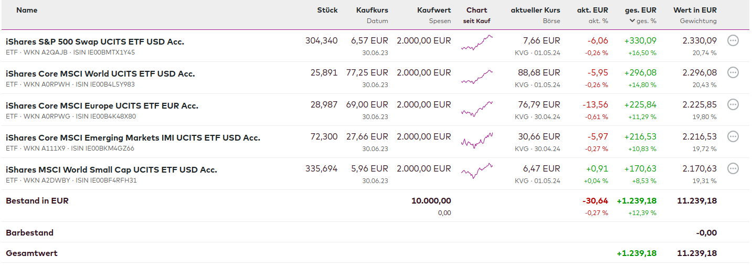Open options menu for iShares Core MSCI World
The height and width of the screenshot is (277, 752).
point(733,72)
